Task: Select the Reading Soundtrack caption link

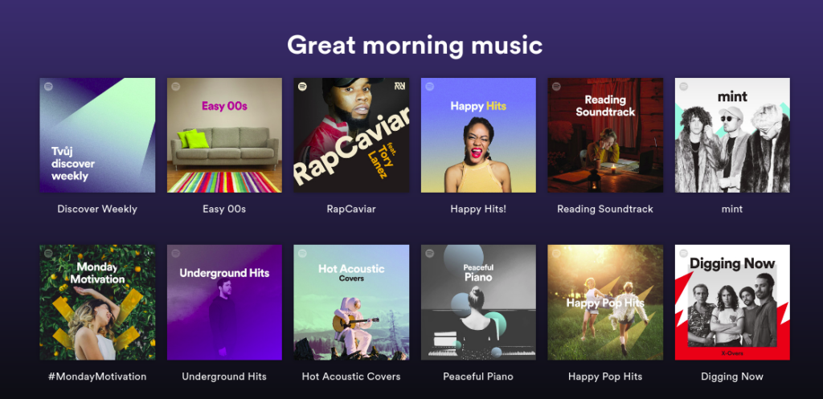Action: (605, 210)
